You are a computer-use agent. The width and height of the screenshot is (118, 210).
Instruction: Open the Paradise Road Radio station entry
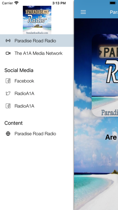coord(37,41)
